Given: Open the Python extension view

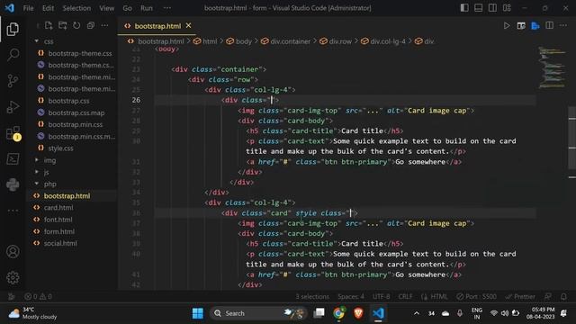Looking at the screenshot, I should click(13, 184).
